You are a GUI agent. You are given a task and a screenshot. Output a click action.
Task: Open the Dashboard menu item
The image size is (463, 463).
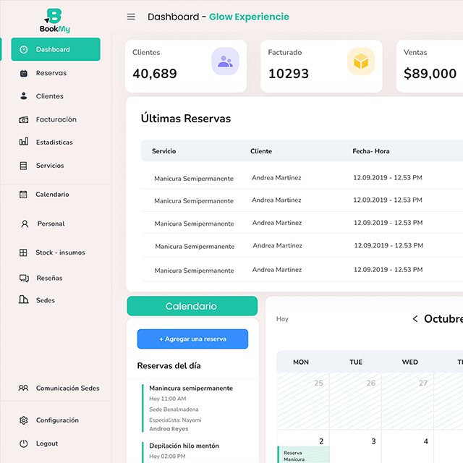point(56,49)
